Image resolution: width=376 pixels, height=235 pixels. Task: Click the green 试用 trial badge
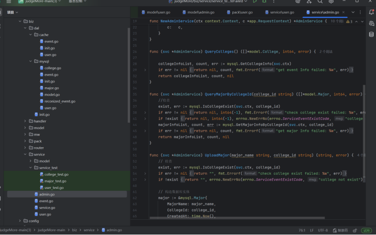[366, 230]
